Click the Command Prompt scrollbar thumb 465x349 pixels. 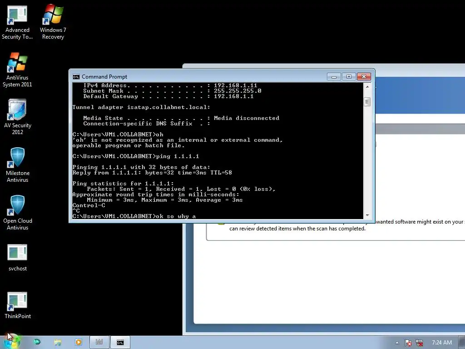click(367, 101)
